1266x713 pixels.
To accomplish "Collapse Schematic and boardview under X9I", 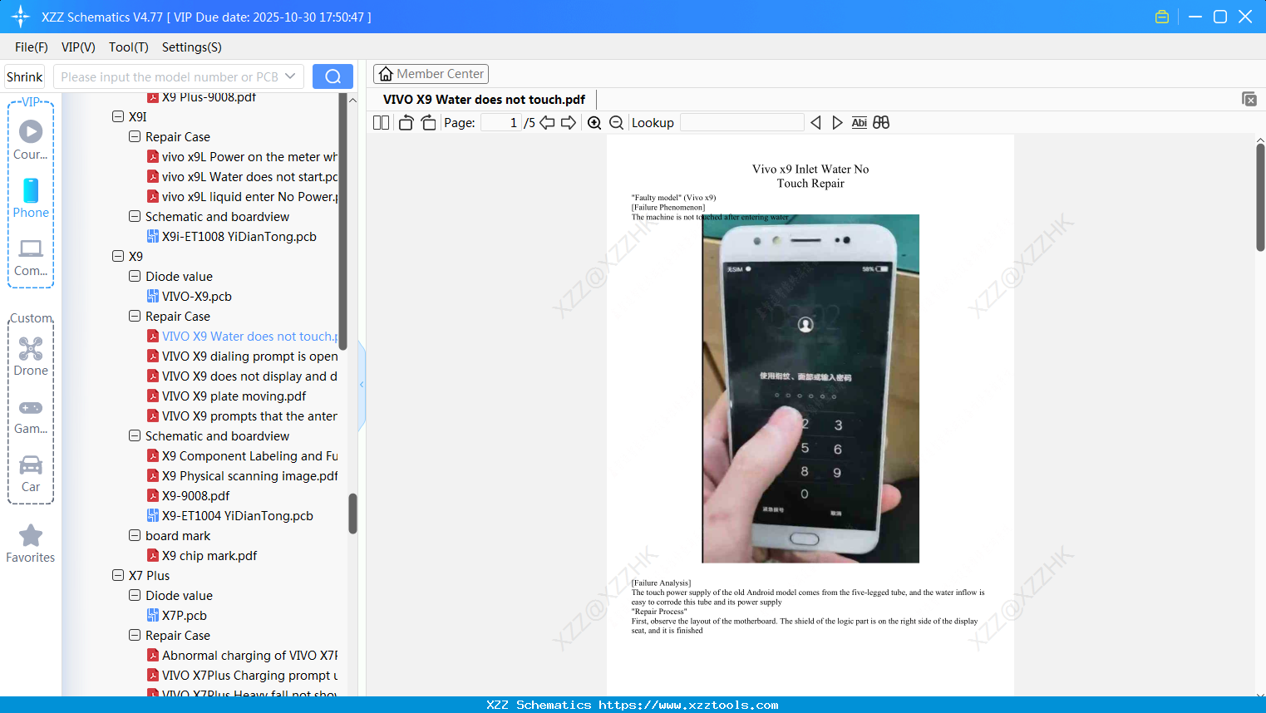I will pos(135,216).
